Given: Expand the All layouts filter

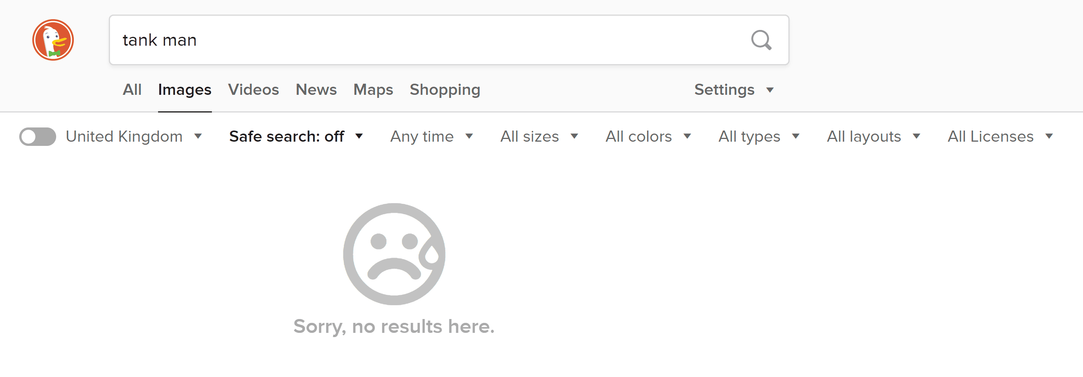Looking at the screenshot, I should point(874,136).
